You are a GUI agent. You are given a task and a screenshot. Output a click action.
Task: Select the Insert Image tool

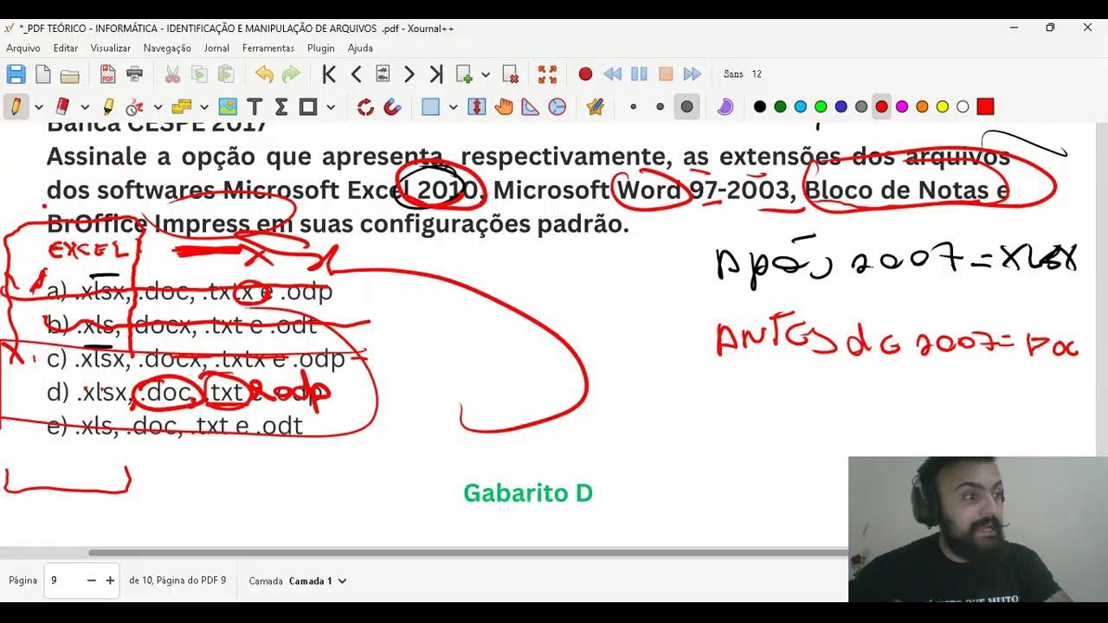(228, 106)
